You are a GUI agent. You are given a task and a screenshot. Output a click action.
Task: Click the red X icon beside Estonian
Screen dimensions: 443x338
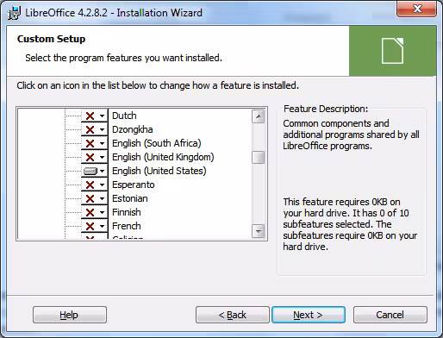(x=90, y=198)
